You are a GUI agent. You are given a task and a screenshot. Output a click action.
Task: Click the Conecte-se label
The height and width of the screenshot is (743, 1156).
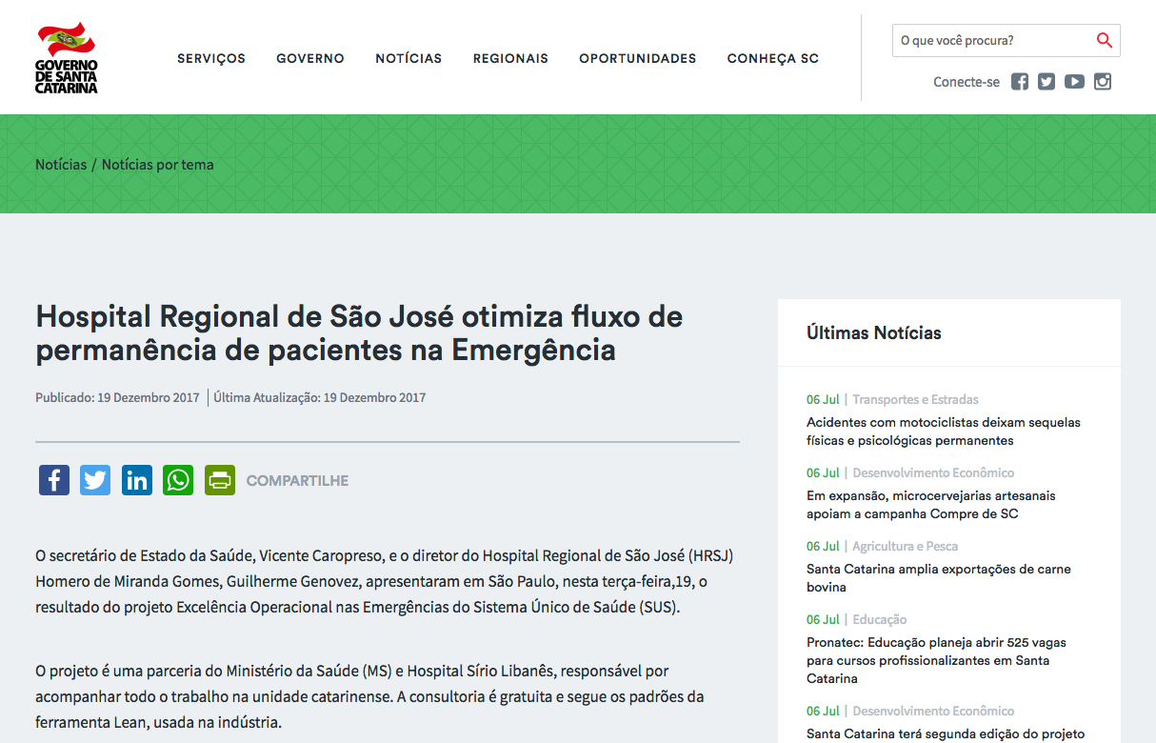coord(967,82)
